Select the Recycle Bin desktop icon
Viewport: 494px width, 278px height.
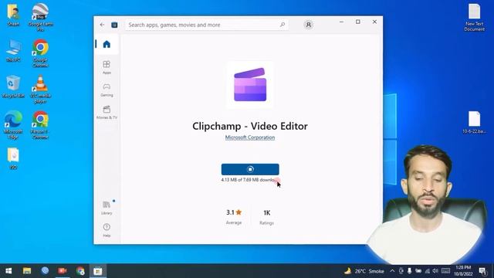[x=13, y=86]
